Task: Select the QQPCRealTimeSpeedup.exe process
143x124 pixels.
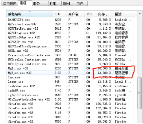Action: (70, 46)
